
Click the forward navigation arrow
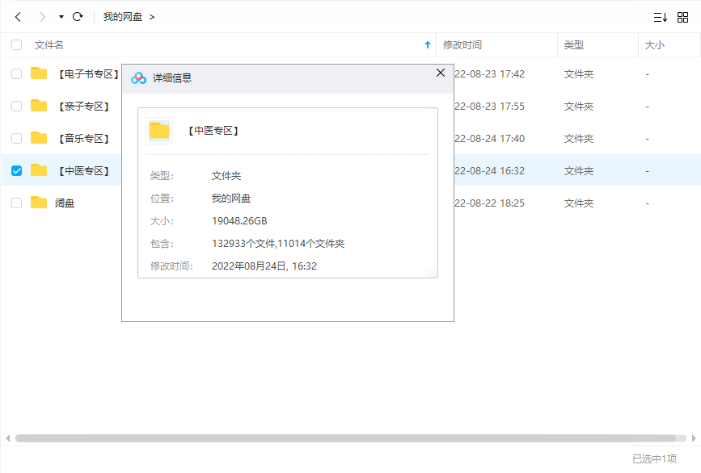(42, 17)
